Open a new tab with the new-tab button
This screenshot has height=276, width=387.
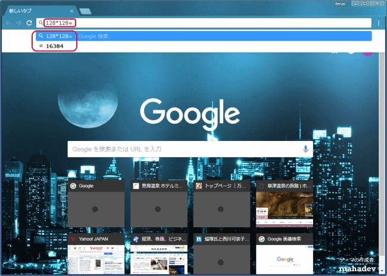pos(85,11)
